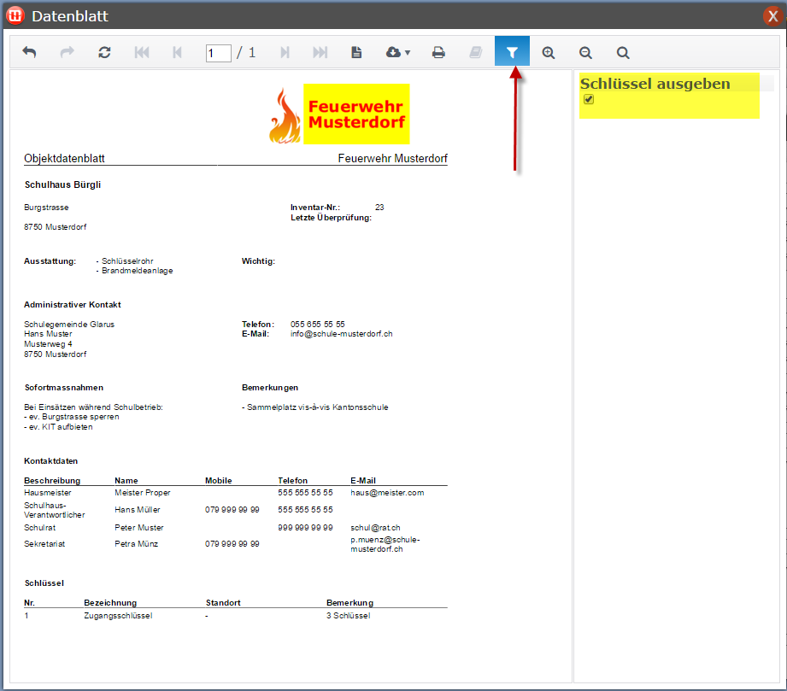This screenshot has height=691, width=787.
Task: Refresh the Datenblatt document view
Action: pos(104,51)
